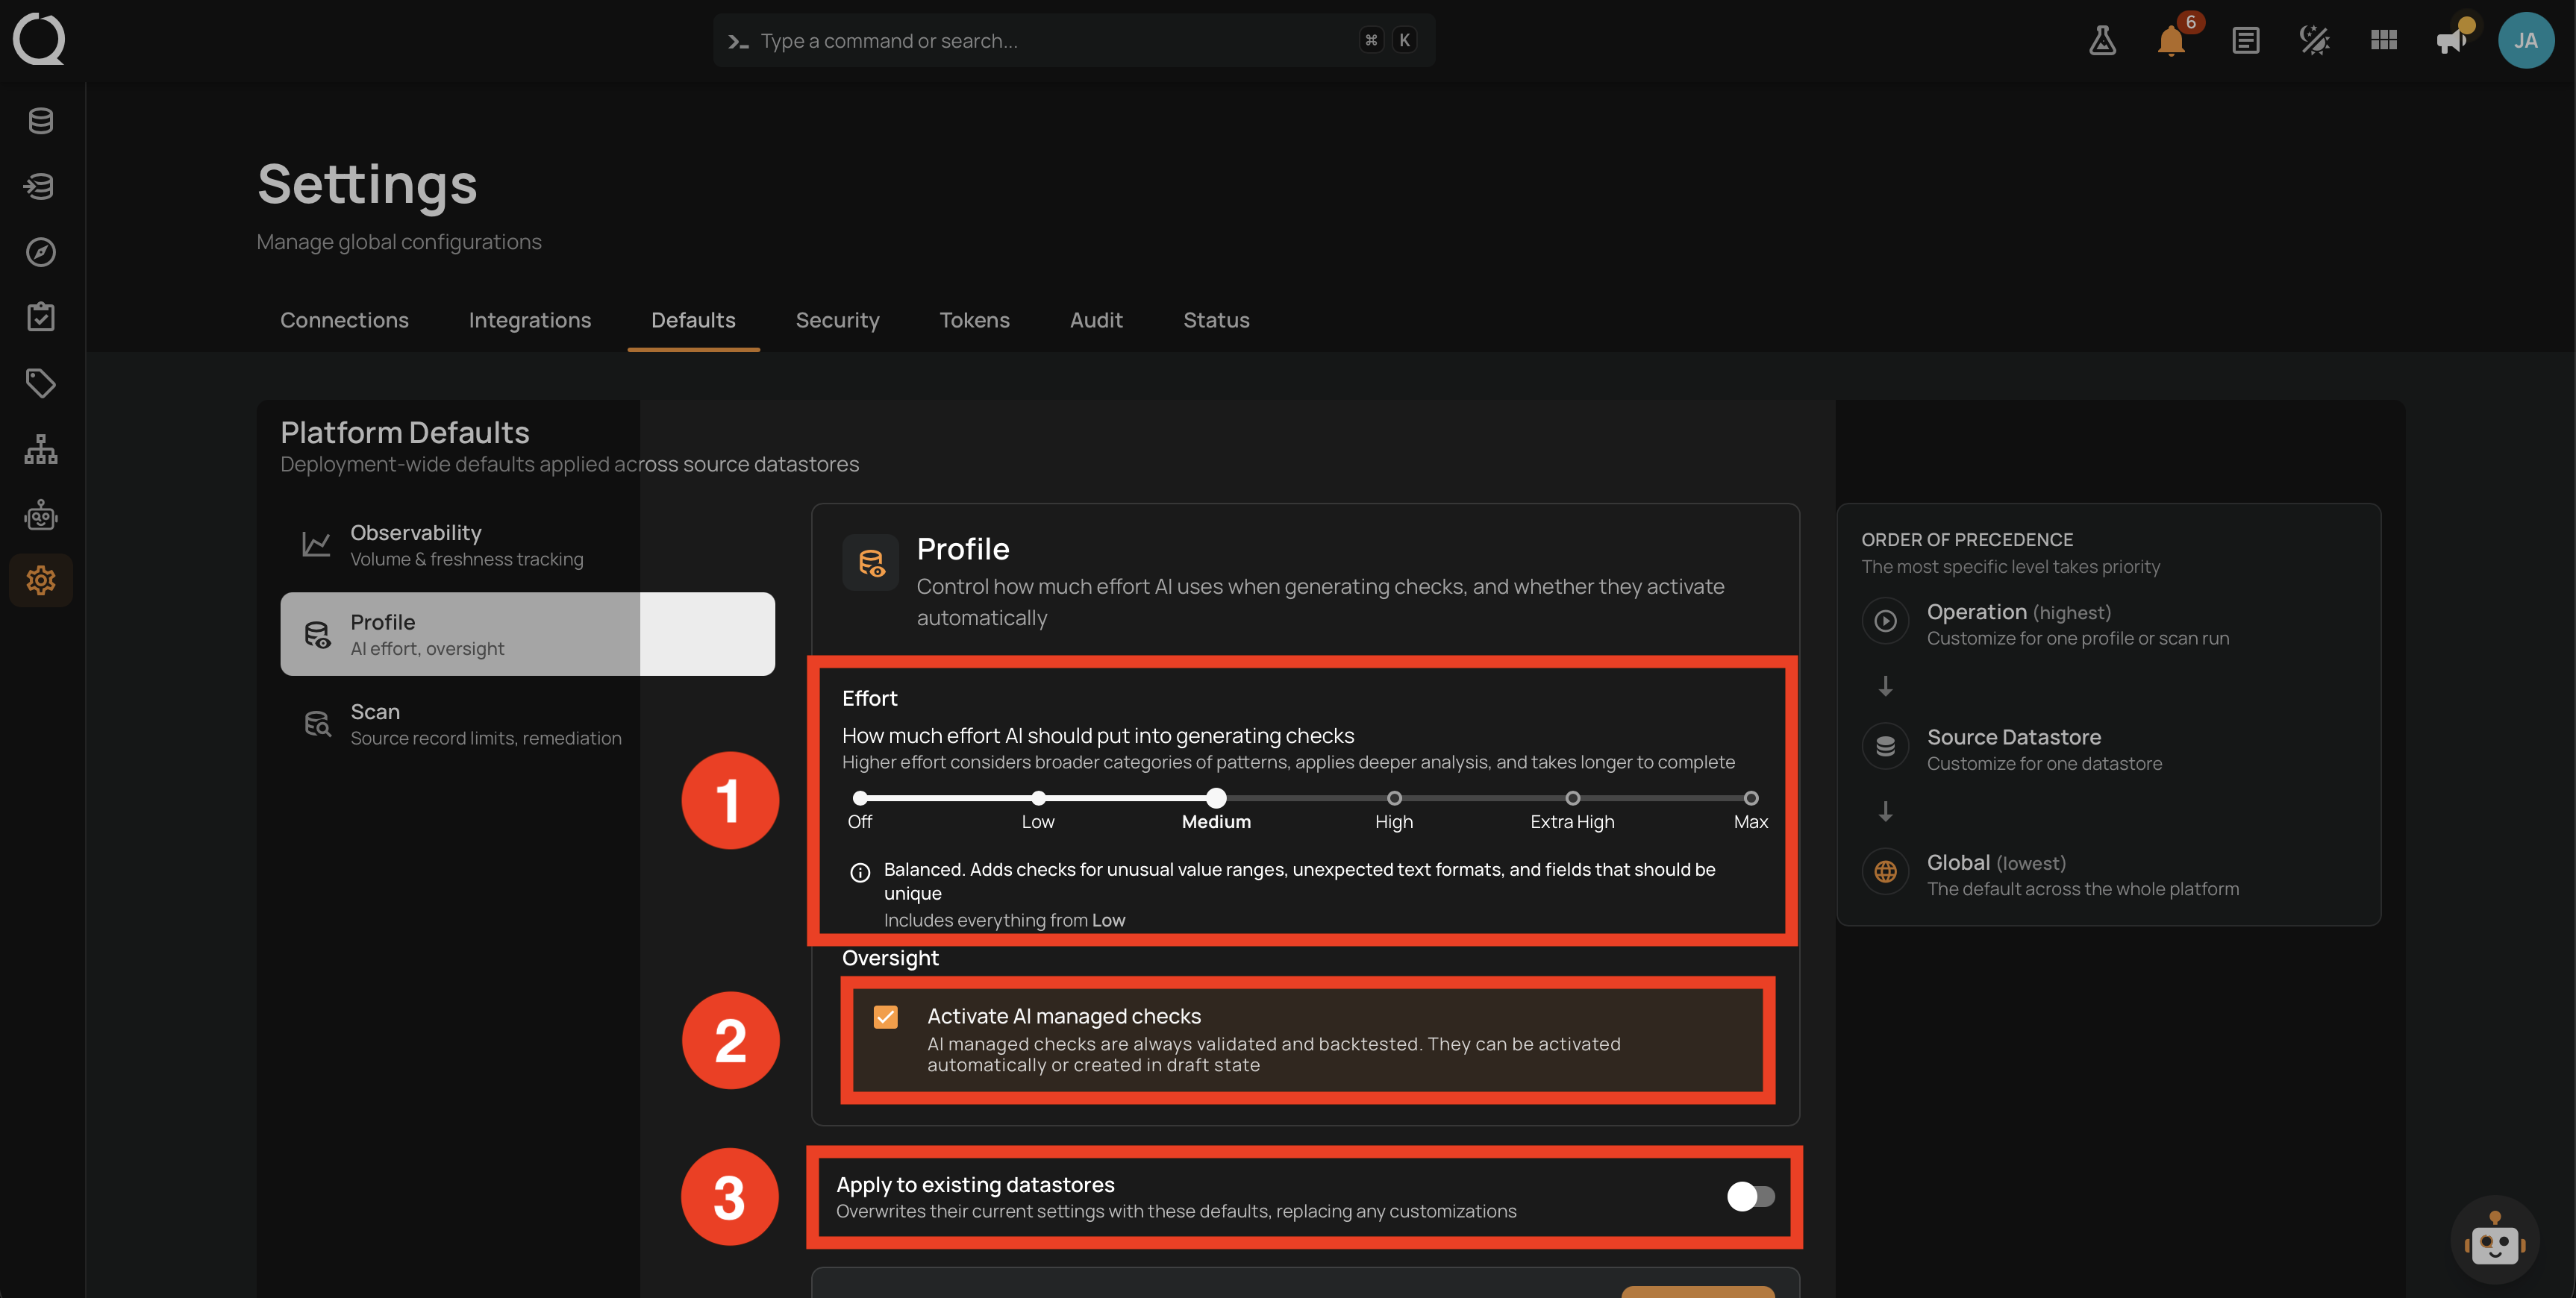Switch to the Security tab

tap(837, 320)
